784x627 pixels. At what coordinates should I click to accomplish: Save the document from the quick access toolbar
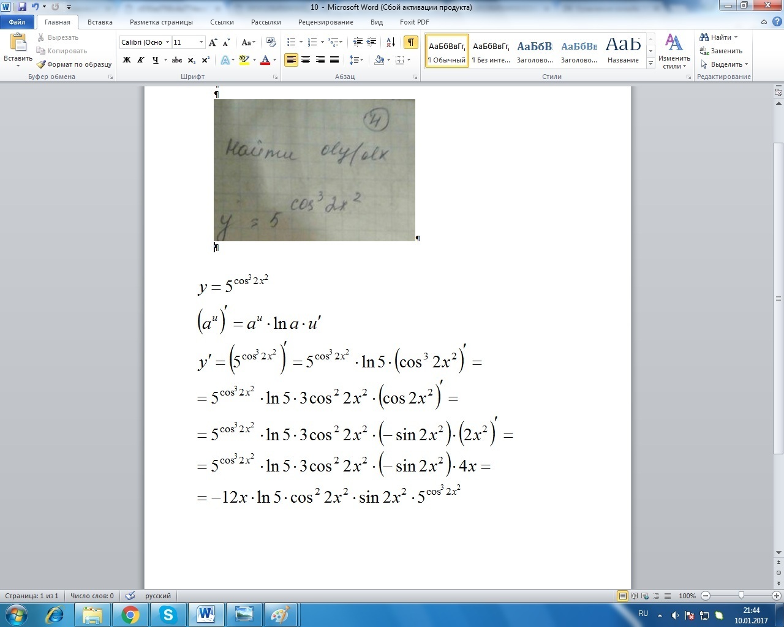point(22,7)
